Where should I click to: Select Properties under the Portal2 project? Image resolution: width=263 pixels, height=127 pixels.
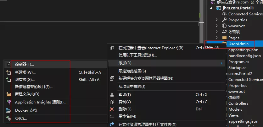click(238, 86)
